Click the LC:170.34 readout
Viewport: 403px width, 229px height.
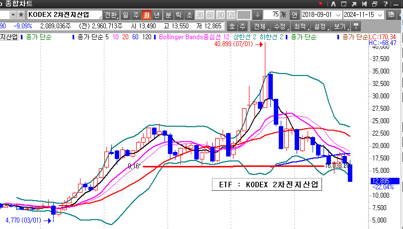pyautogui.click(x=383, y=37)
